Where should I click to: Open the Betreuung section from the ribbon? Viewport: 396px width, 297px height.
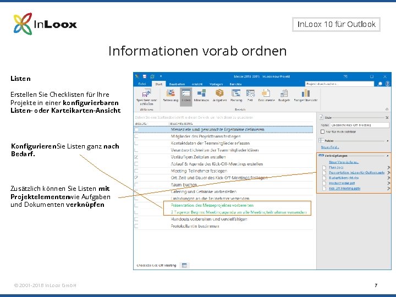tap(170, 96)
